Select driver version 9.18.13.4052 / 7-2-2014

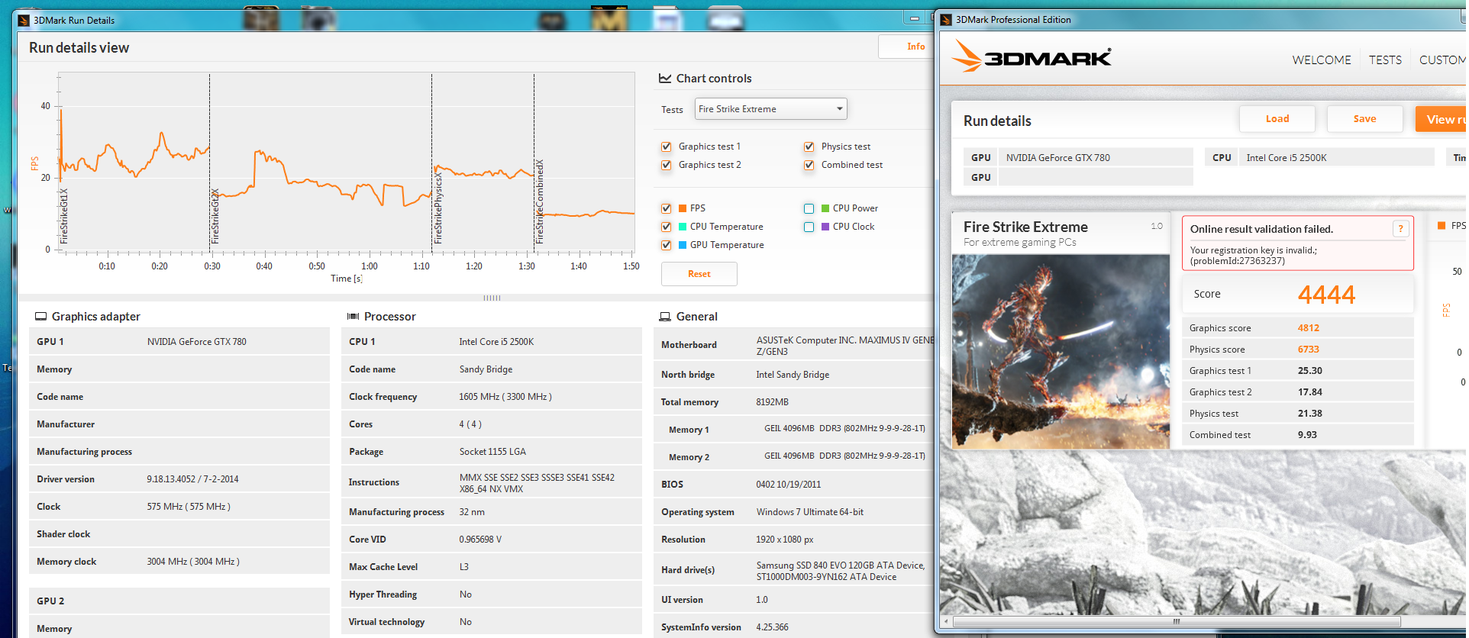192,479
